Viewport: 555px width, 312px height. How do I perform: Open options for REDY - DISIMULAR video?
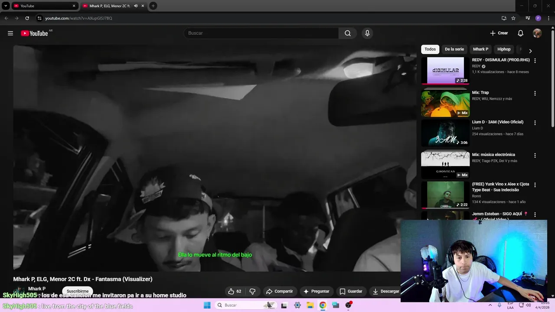coord(535,61)
